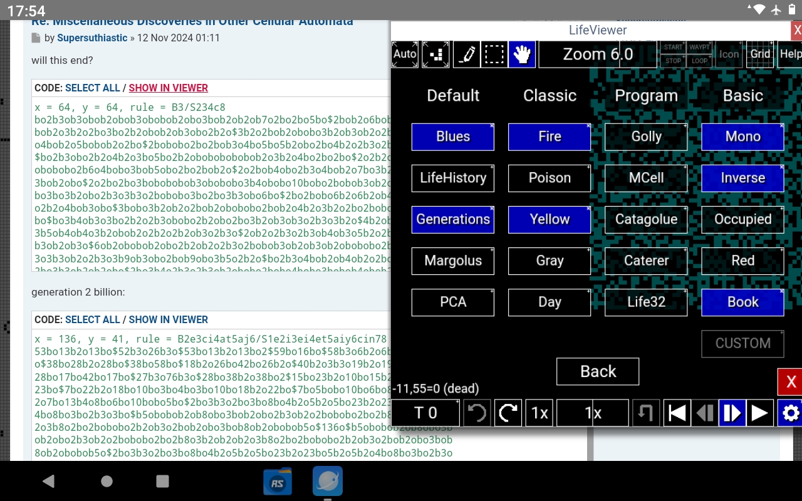Apply the Yellow theme

coord(549,219)
